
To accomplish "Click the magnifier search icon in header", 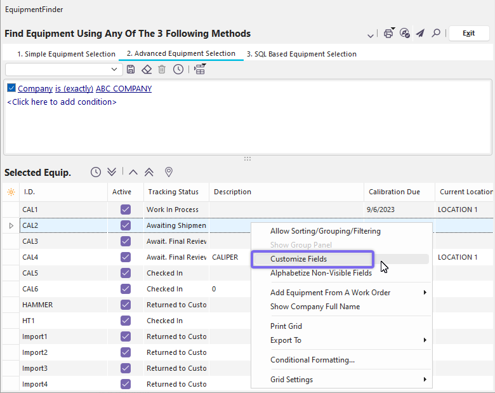I will (x=436, y=34).
